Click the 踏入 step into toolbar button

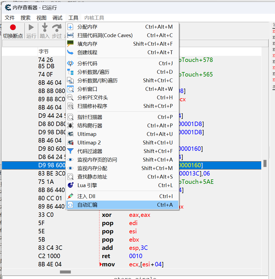pyautogui.click(x=45, y=31)
